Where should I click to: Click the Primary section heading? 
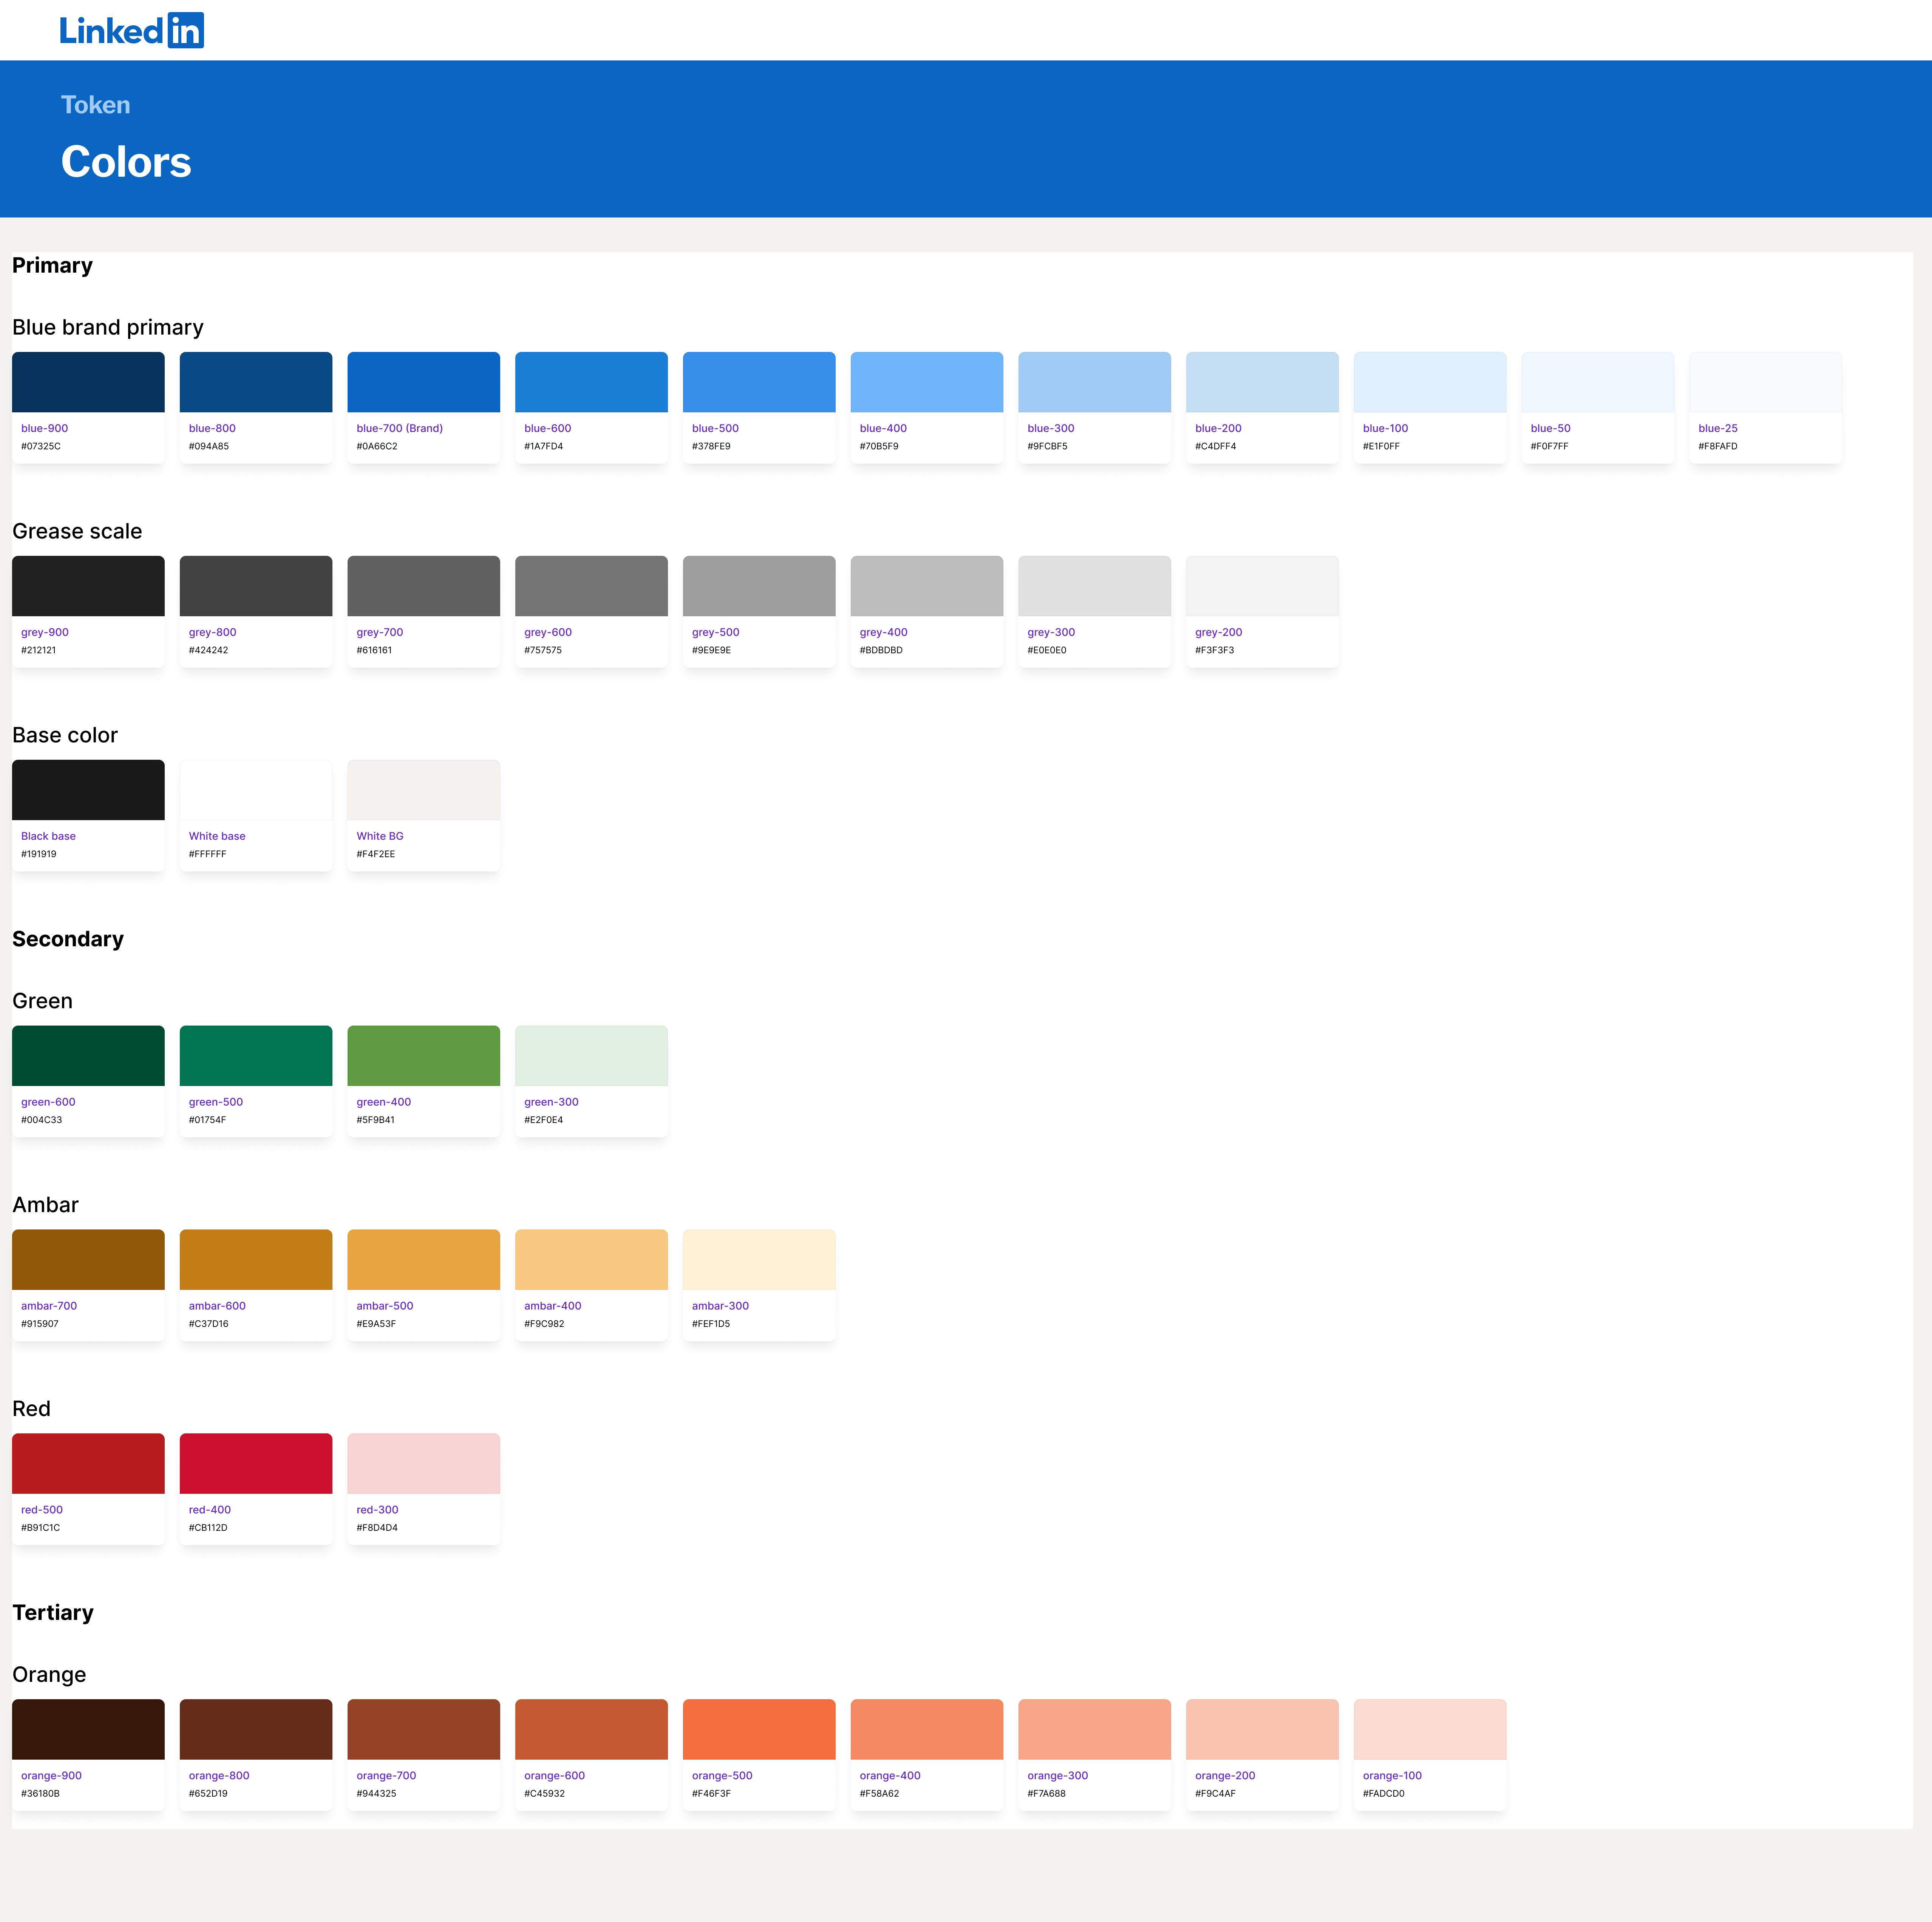click(52, 266)
